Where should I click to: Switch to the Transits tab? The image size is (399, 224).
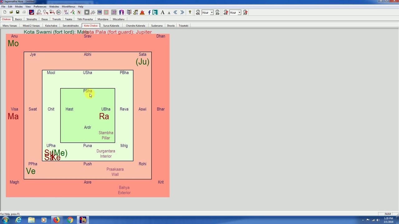(x=57, y=19)
